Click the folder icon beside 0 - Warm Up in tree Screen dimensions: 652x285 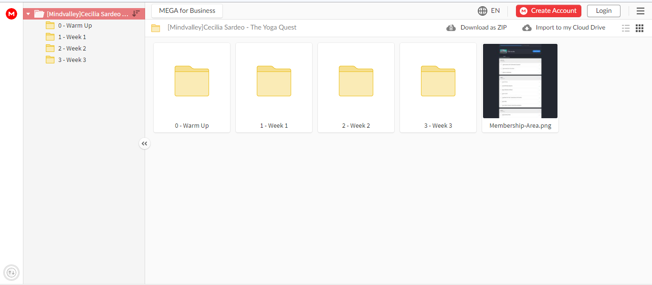pos(50,25)
